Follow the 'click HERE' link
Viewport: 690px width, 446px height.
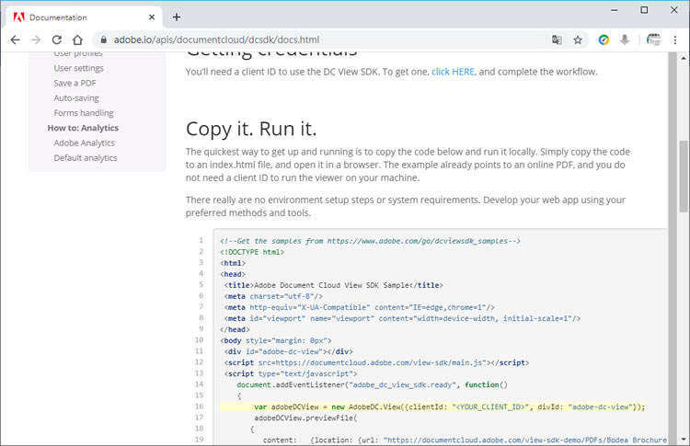point(453,72)
